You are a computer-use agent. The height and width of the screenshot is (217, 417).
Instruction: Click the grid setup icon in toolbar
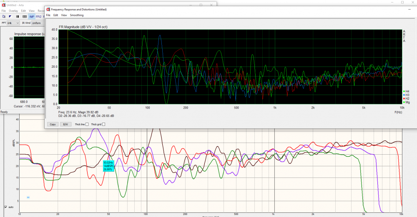point(25,16)
